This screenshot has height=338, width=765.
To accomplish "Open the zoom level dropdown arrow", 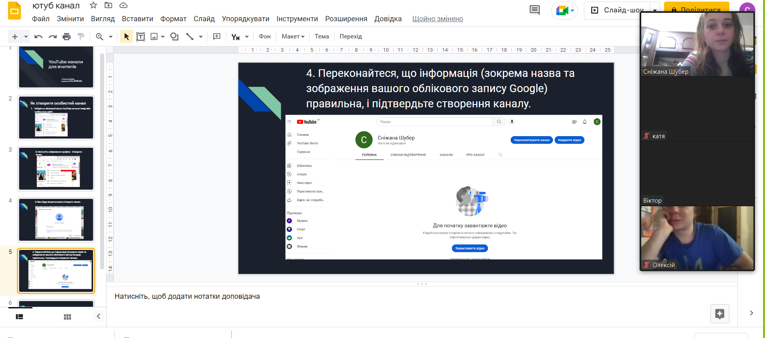I will pyautogui.click(x=111, y=37).
